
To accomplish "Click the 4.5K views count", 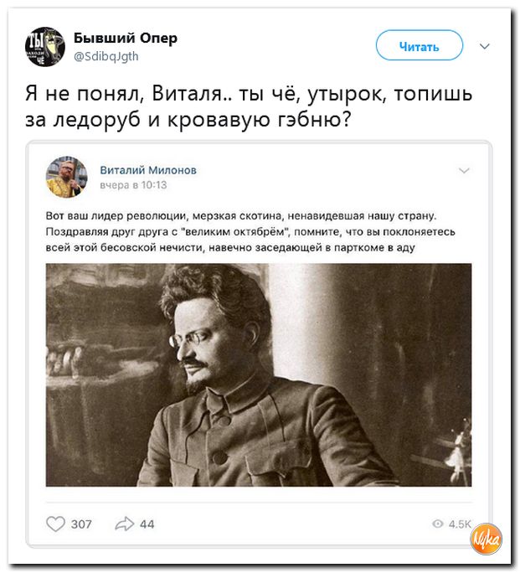I will [460, 524].
